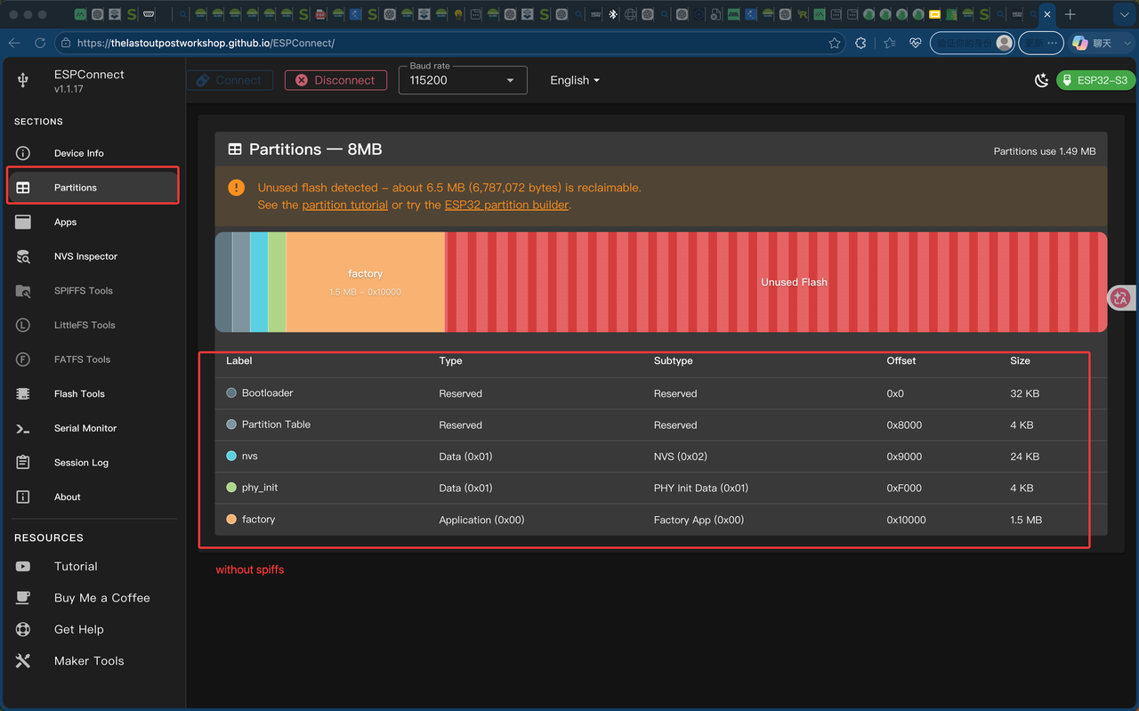Image resolution: width=1139 pixels, height=711 pixels.
Task: Click the offset value 0x10000
Action: coord(906,520)
